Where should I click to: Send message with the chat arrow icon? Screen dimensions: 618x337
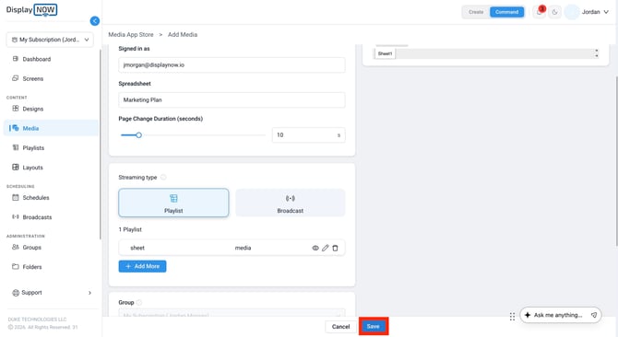coord(594,315)
